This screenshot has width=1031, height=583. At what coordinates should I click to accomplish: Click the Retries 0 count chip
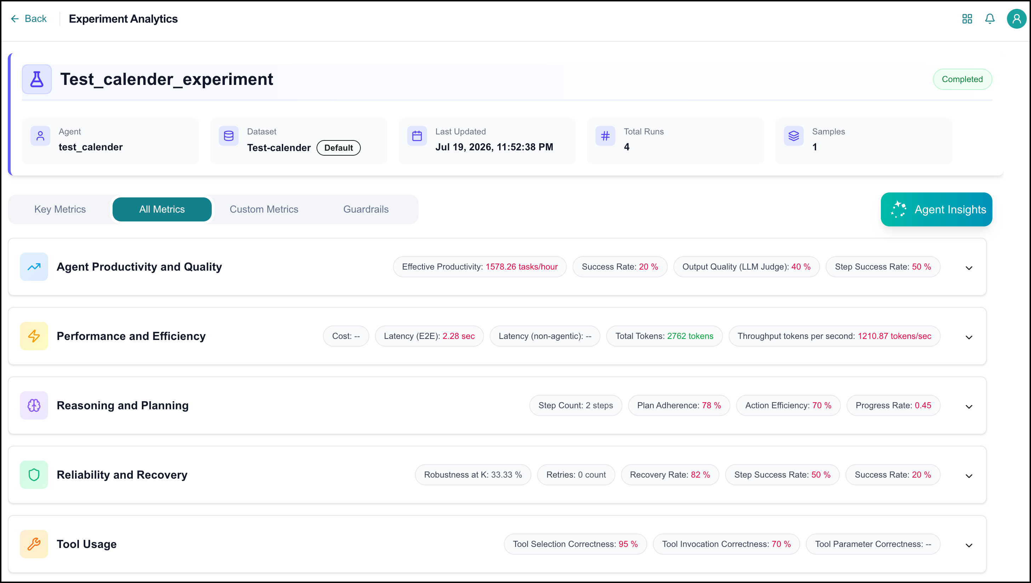point(576,474)
